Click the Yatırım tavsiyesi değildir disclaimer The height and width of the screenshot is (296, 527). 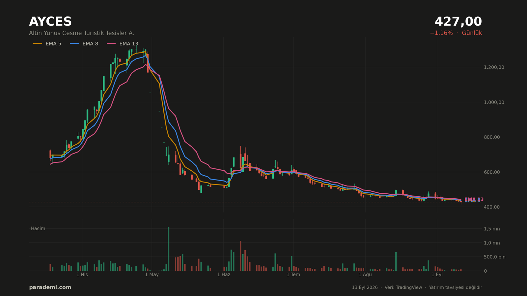(x=456, y=287)
